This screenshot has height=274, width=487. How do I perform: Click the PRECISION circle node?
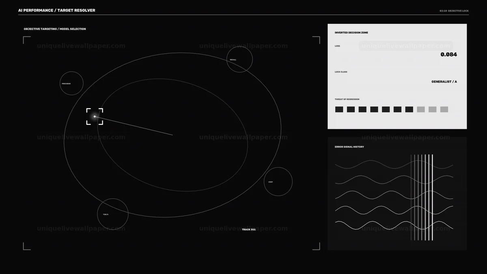[71, 83]
